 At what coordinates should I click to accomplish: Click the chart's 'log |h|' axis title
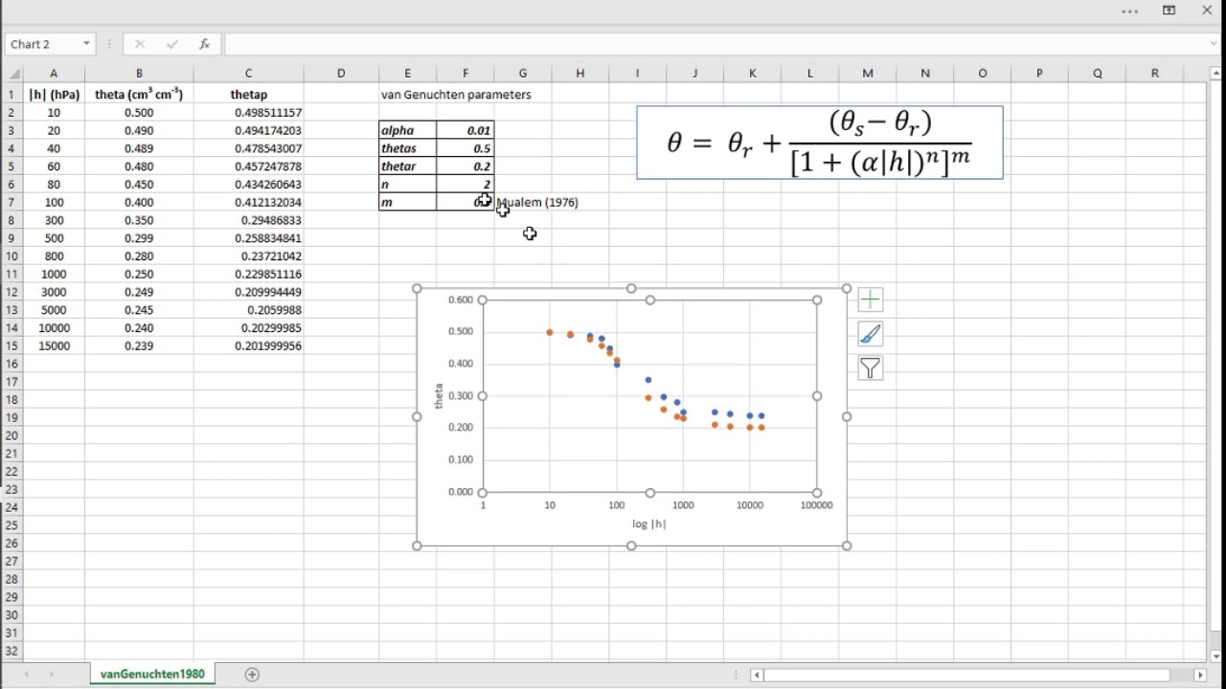649,524
